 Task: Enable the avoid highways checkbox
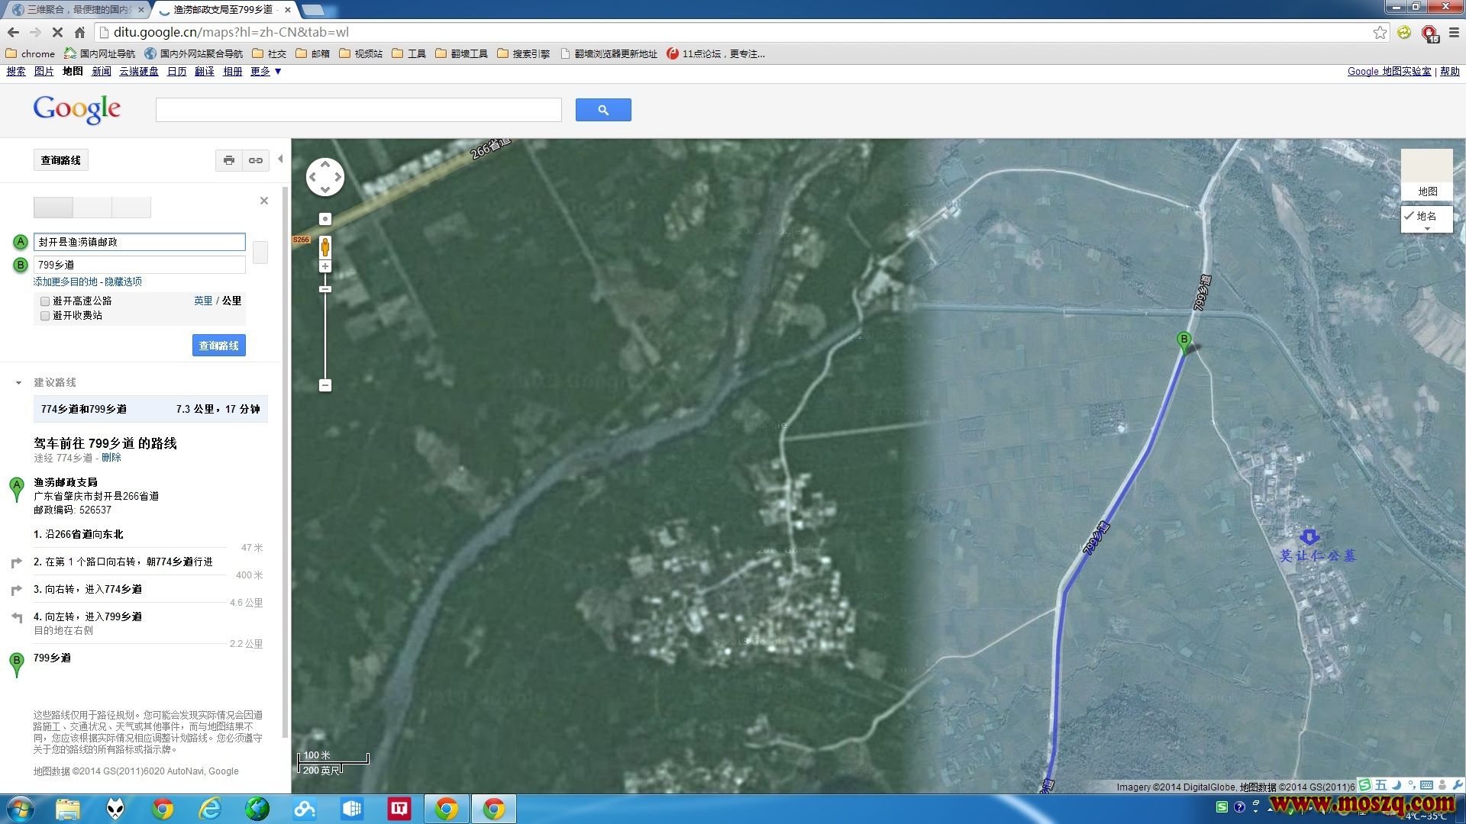(x=45, y=301)
